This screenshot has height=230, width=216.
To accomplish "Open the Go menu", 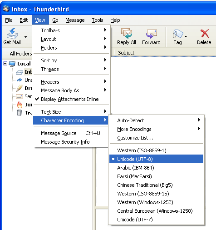I will 55,20.
